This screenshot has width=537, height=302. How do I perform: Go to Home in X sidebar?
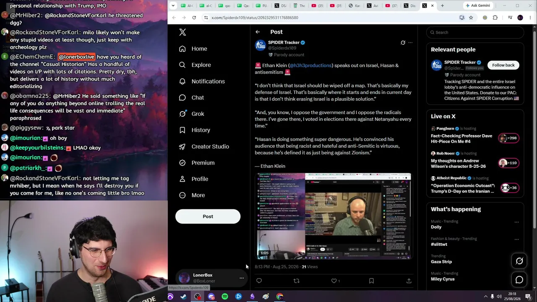193,49
